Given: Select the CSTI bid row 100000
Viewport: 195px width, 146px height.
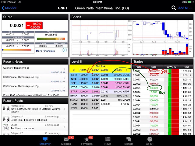Looking at the screenshot, I should 85,75.
